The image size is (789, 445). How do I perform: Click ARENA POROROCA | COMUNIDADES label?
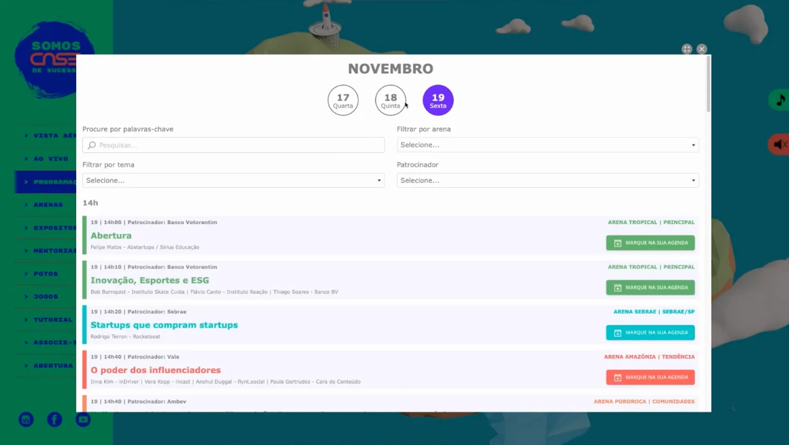click(644, 401)
